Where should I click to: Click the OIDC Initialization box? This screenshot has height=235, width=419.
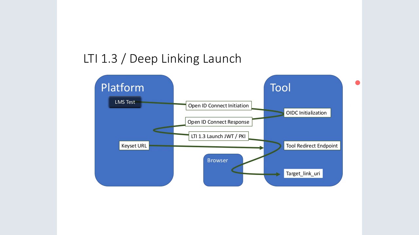[307, 113]
